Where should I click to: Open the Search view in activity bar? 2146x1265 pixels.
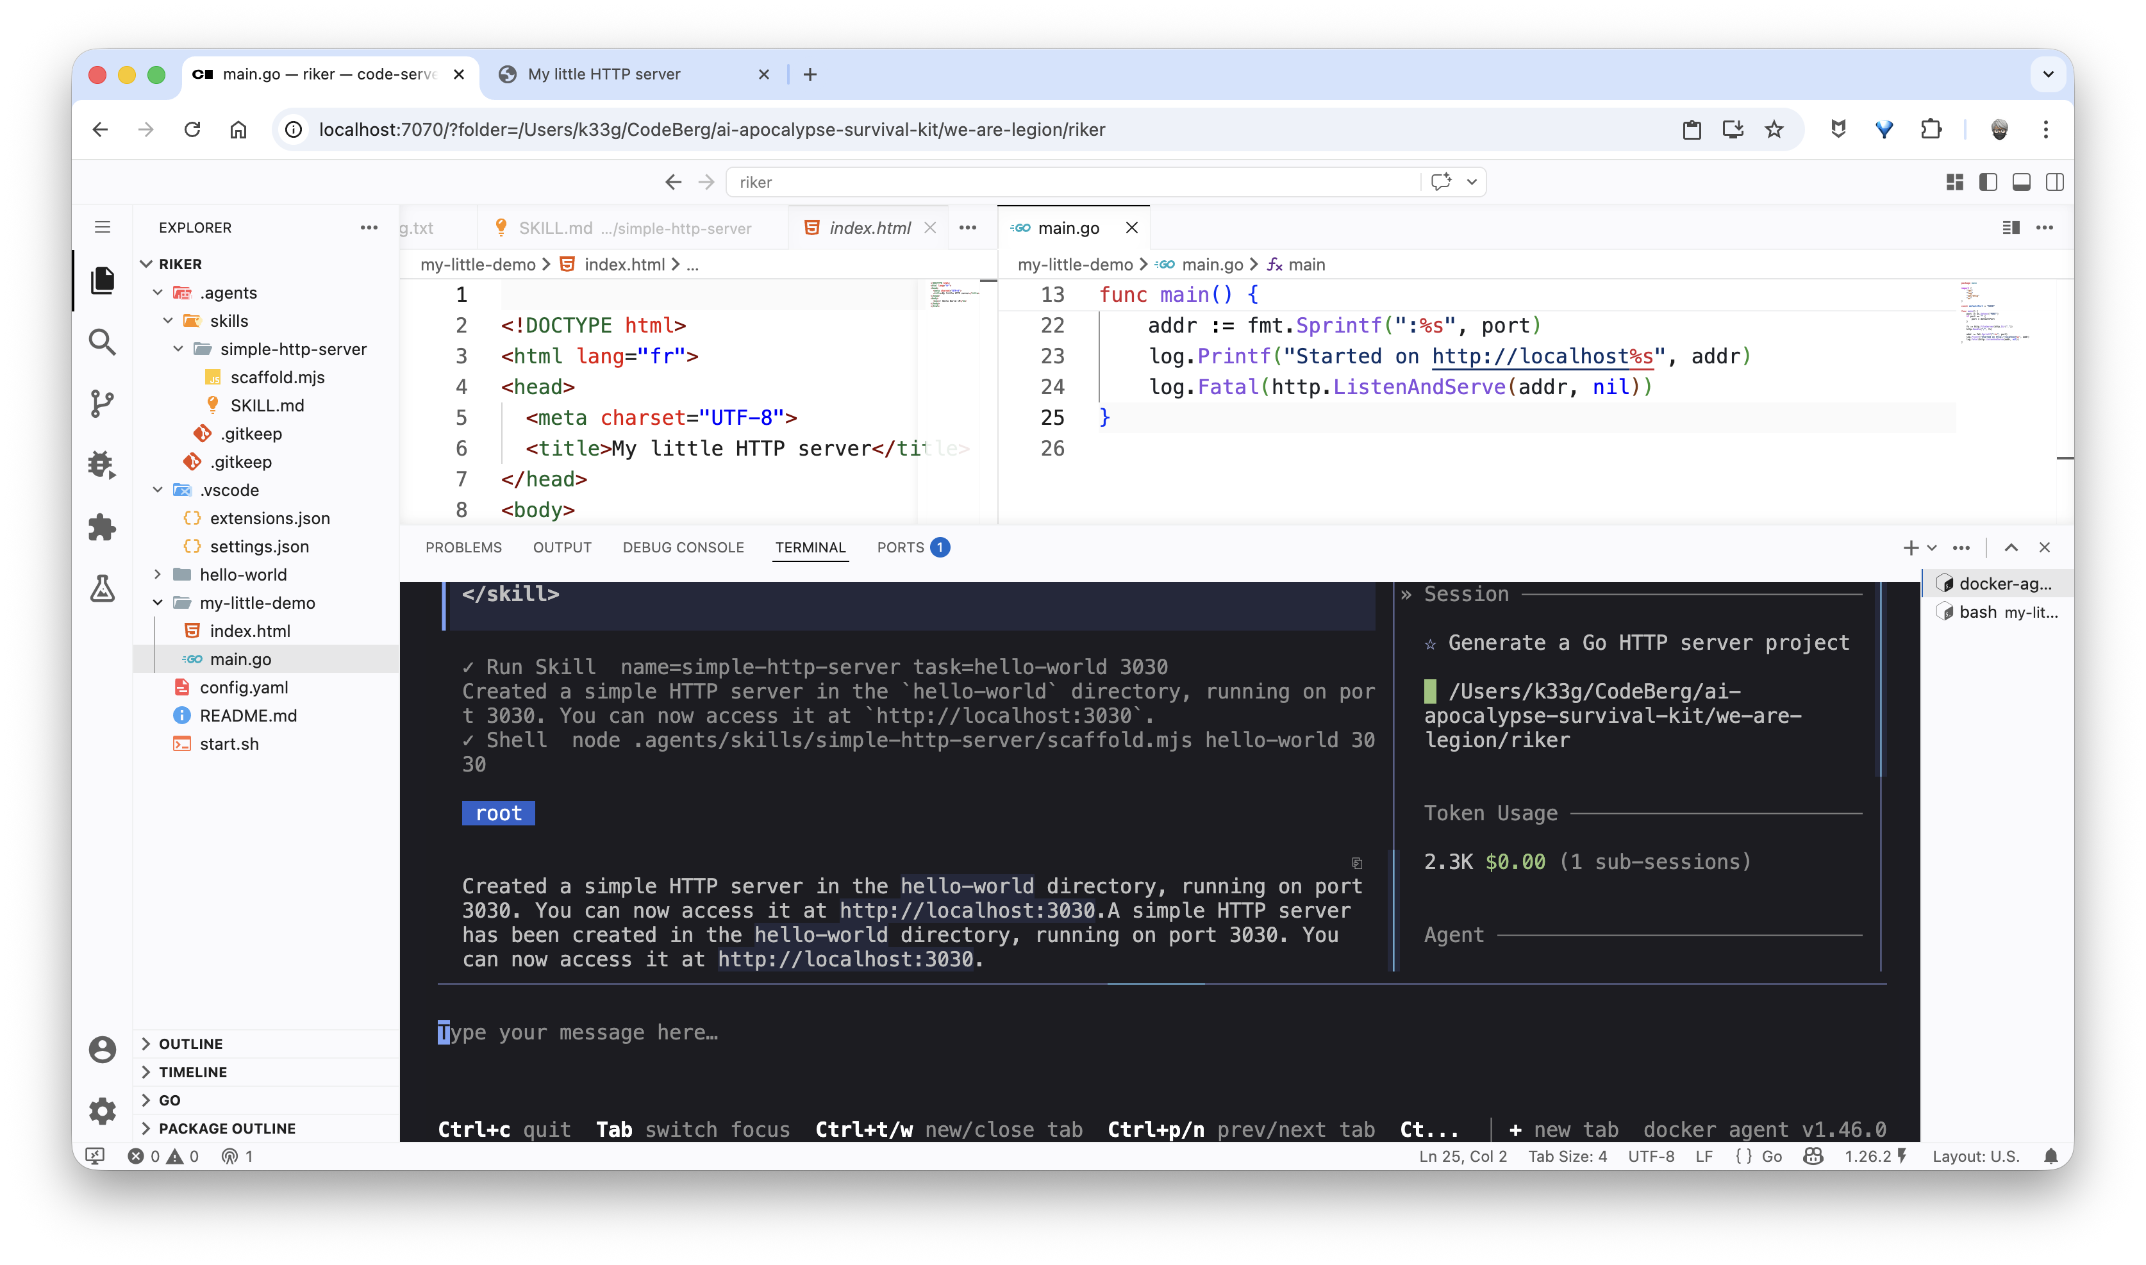[x=103, y=342]
